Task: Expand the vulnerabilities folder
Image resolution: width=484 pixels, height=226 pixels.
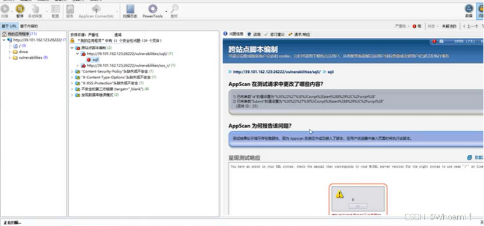Action: coord(9,58)
